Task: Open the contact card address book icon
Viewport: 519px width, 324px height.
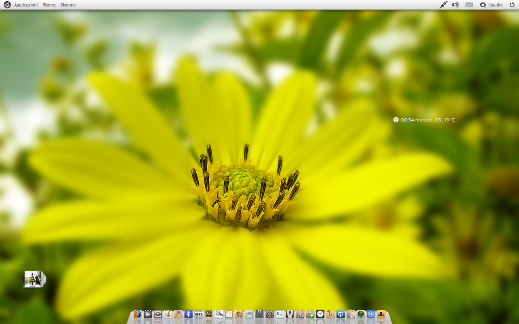Action: point(280,314)
